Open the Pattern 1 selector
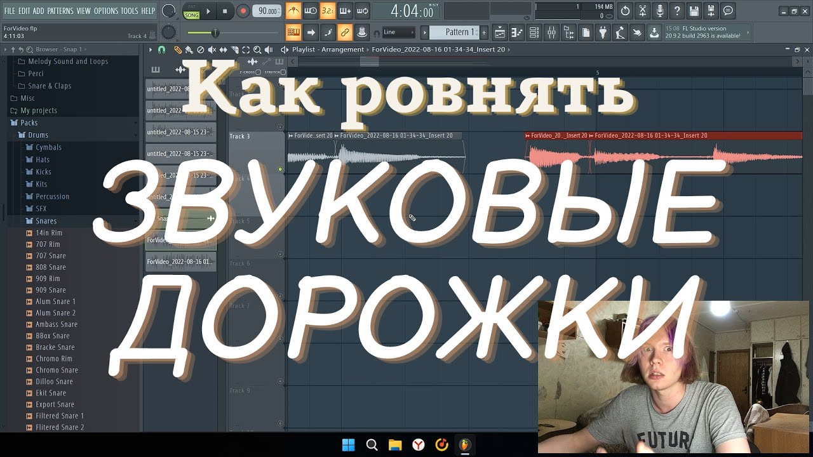Screen dimensions: 813x457 click(x=455, y=32)
